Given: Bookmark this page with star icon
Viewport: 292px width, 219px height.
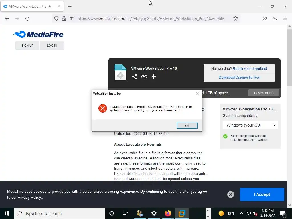Looking at the screenshot, I should click(235, 18).
